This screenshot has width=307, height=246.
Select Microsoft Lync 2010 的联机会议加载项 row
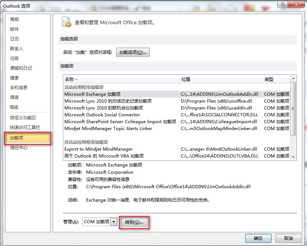(177, 108)
